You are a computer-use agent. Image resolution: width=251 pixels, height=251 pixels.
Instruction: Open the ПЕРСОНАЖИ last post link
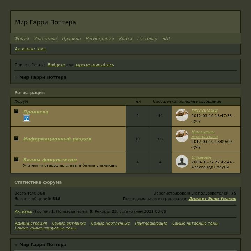tap(204, 111)
